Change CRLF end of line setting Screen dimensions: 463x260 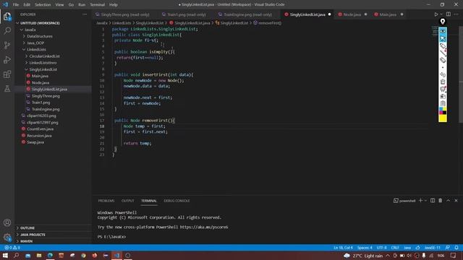point(395,248)
